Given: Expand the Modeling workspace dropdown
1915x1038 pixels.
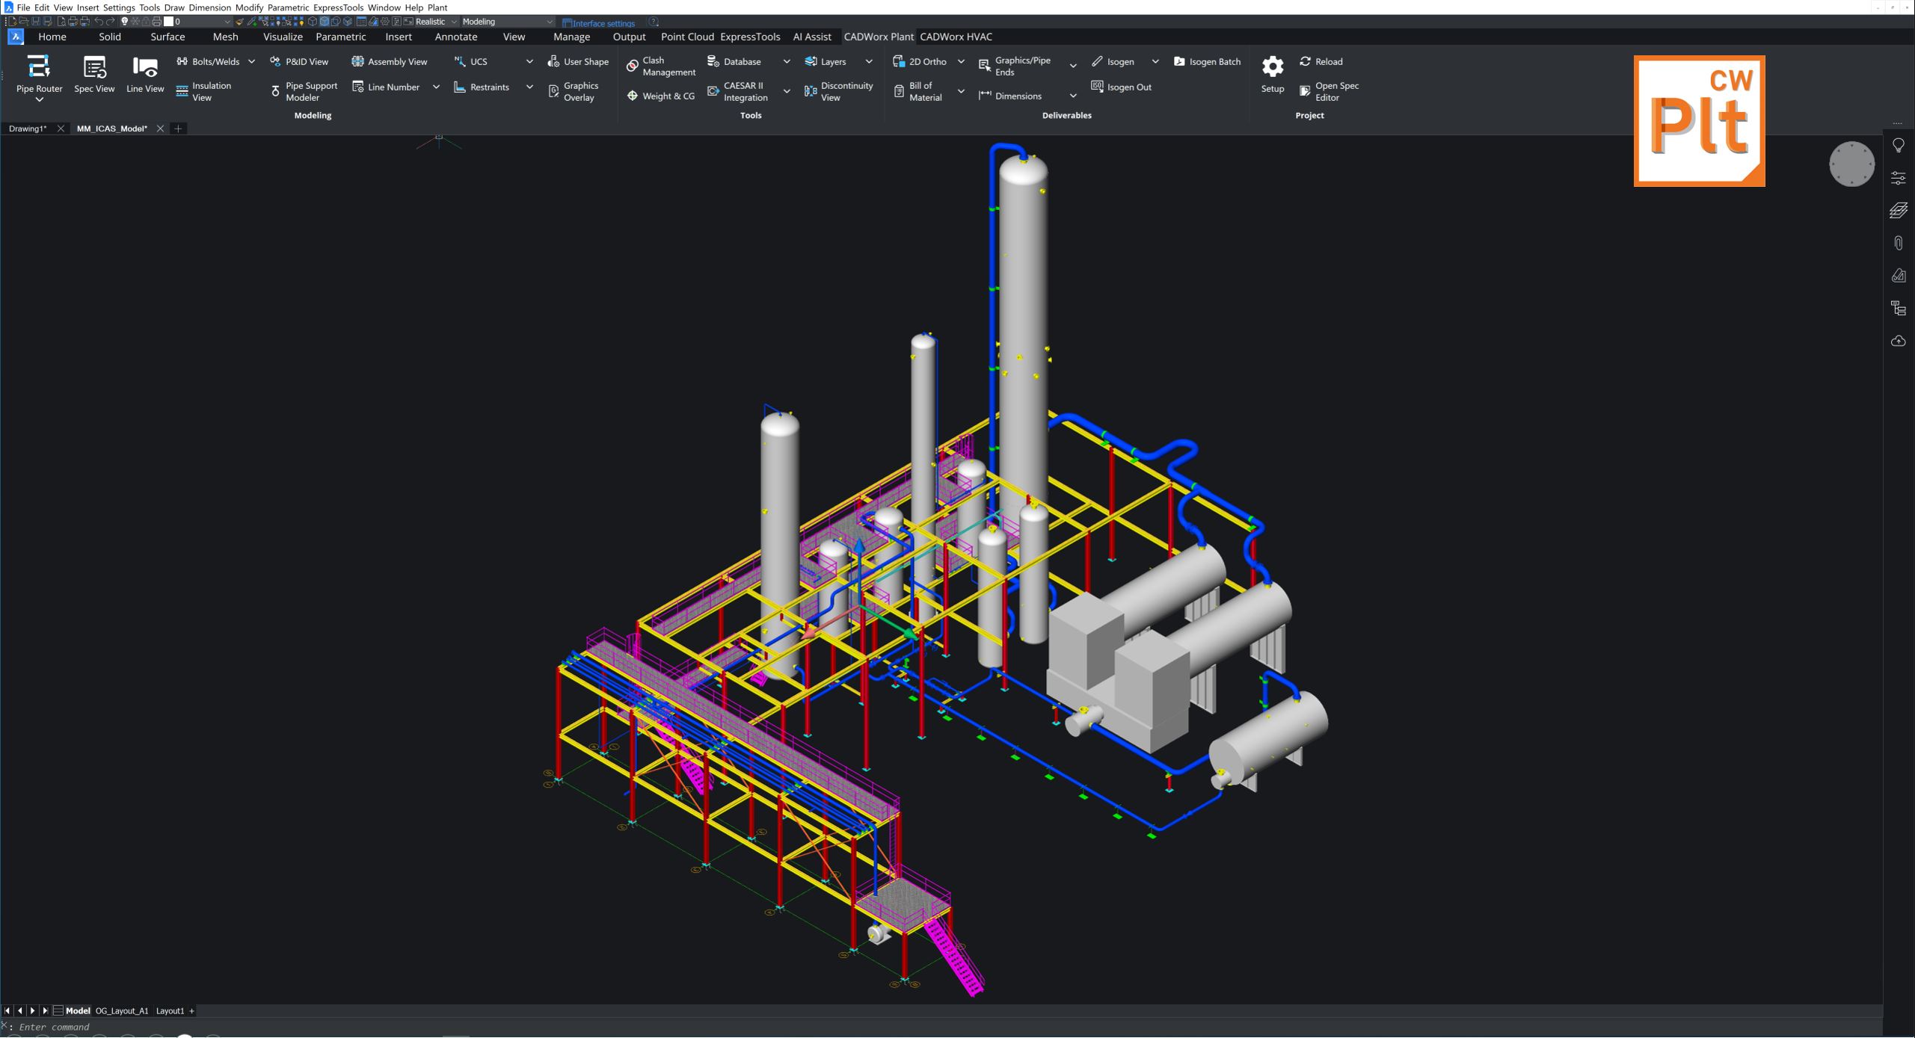Looking at the screenshot, I should coord(550,22).
